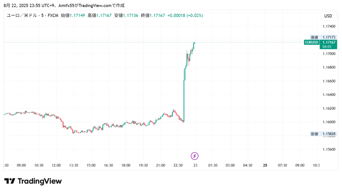
Task: Click the 終値 close value in legend
Action: coord(157,15)
